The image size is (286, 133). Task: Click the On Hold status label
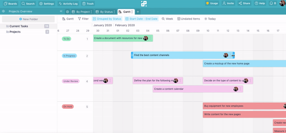point(68,107)
